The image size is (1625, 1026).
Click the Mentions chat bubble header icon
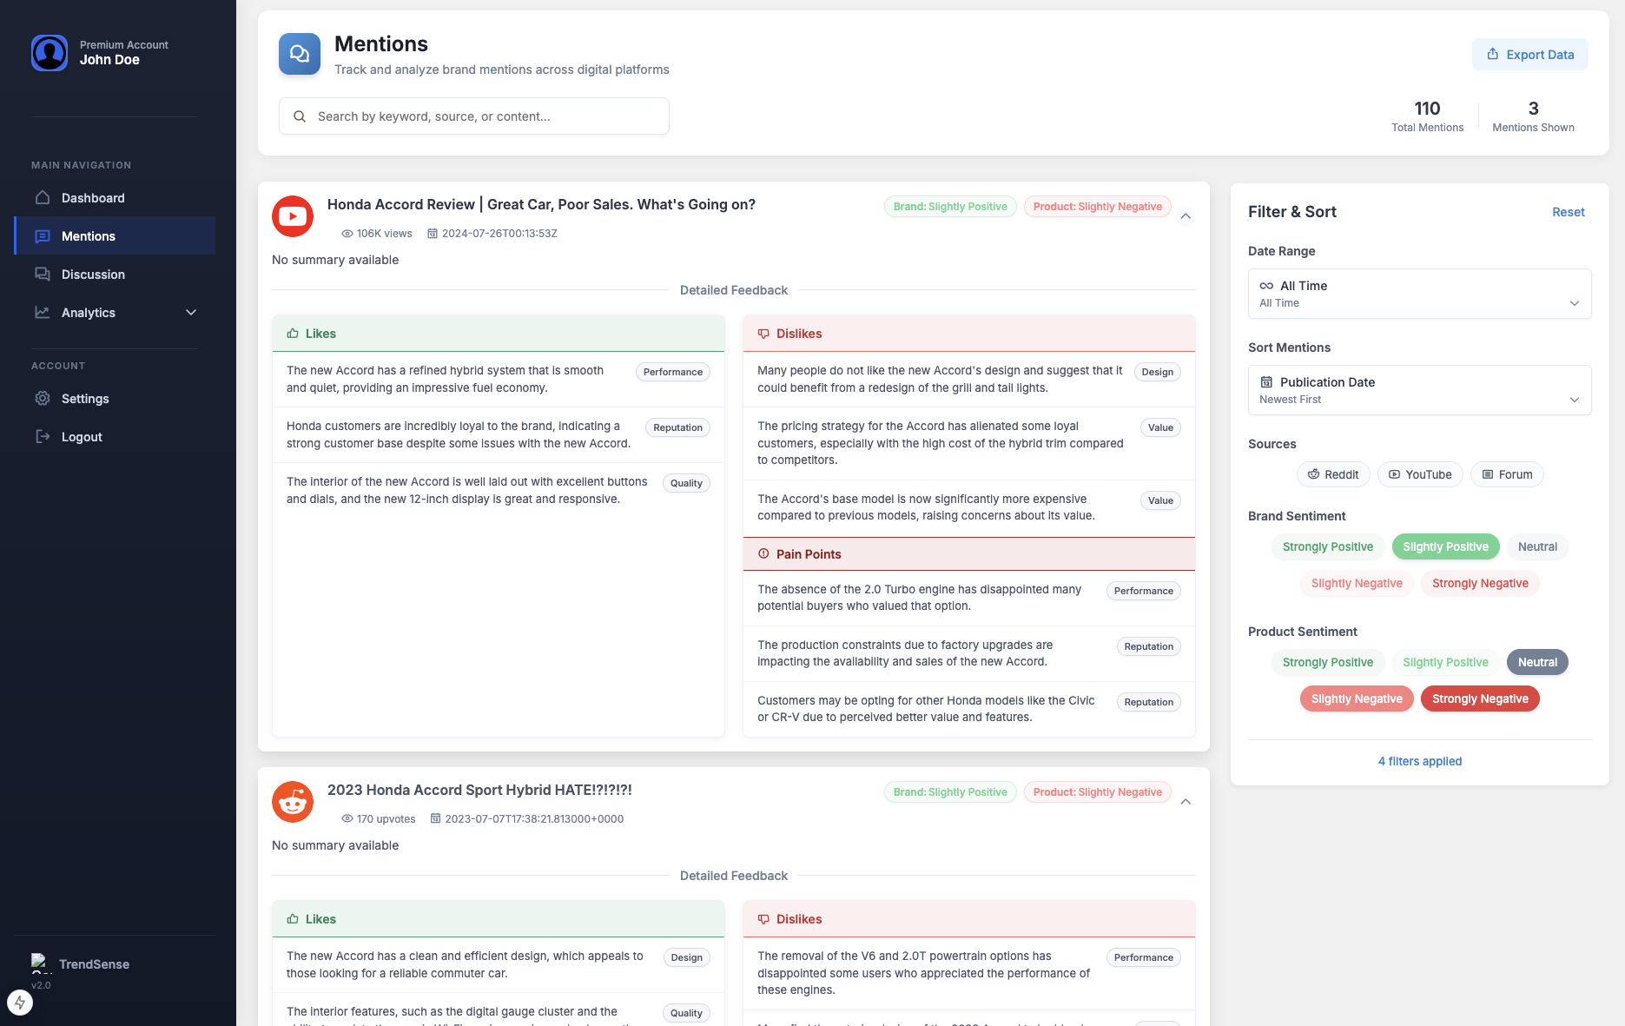point(300,54)
